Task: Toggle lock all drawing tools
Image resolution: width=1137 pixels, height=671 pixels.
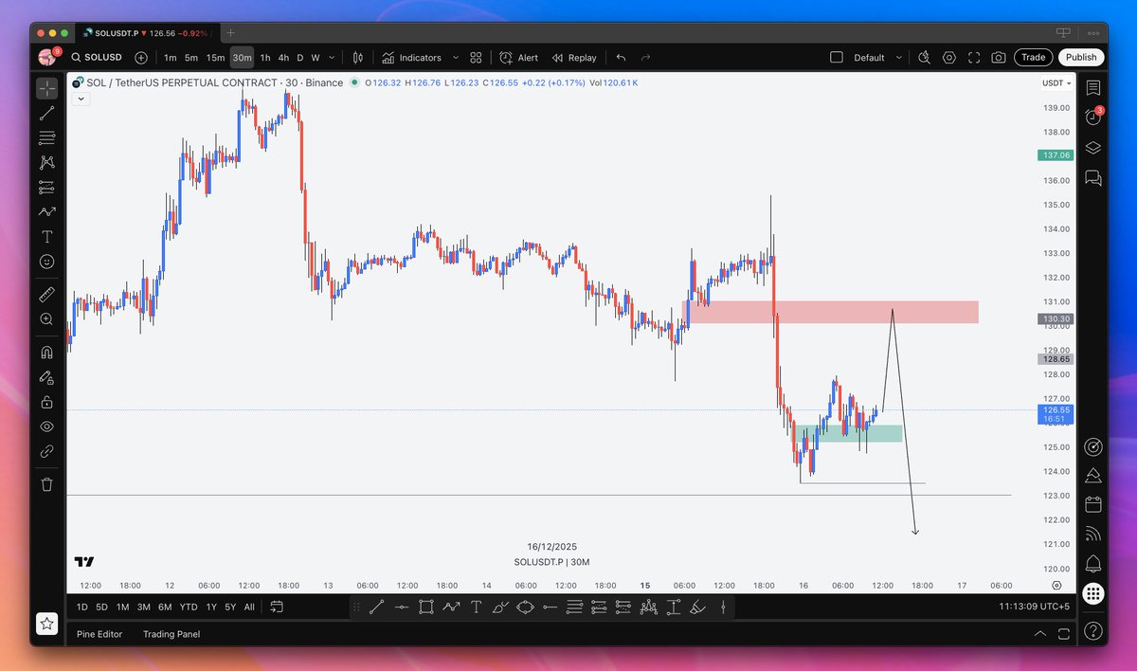Action: (x=47, y=402)
